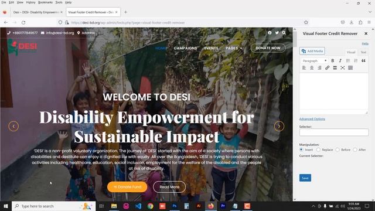Image resolution: width=375 pixels, height=211 pixels.
Task: Open the Bookmarks menu
Action: pos(46,2)
